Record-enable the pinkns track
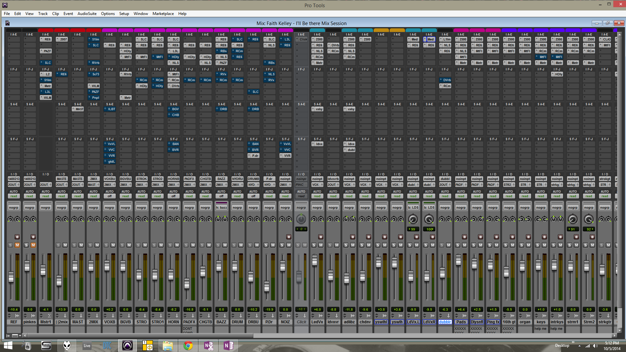 pos(33,237)
